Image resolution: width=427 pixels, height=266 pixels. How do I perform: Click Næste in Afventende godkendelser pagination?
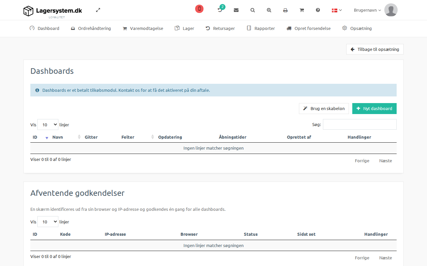386,258
